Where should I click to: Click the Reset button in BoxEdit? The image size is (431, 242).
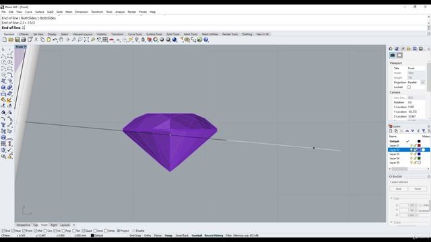click(x=418, y=189)
